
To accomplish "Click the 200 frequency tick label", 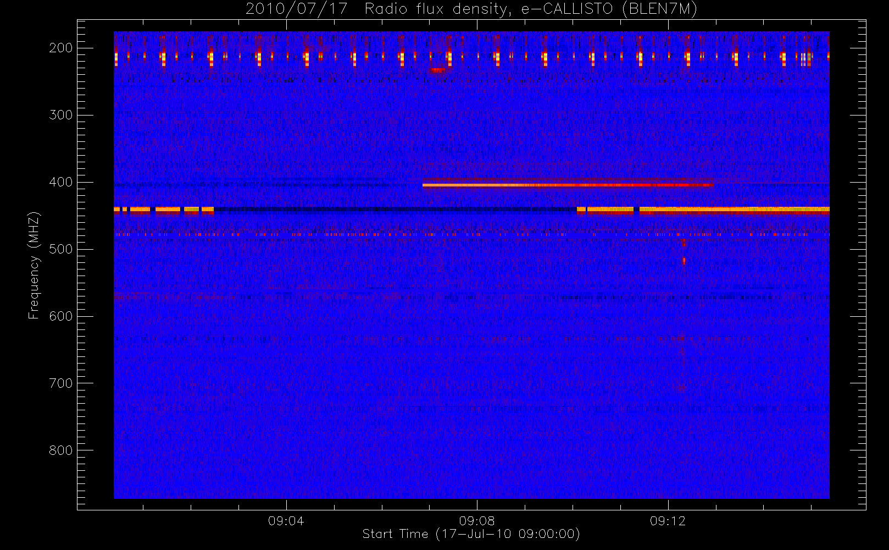I will pos(61,48).
